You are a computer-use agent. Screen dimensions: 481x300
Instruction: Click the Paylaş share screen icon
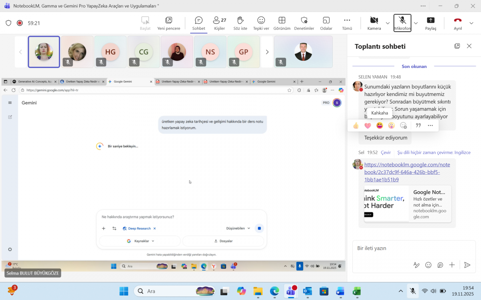430,20
